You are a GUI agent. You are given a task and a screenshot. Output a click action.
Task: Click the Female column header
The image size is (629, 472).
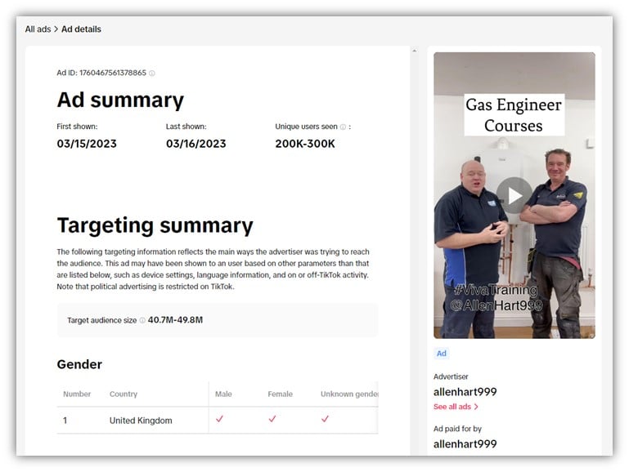[x=280, y=394]
